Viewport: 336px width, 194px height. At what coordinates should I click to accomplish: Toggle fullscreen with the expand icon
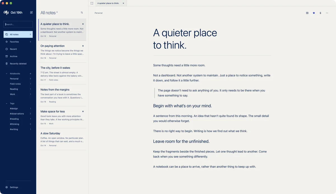tap(92, 3)
